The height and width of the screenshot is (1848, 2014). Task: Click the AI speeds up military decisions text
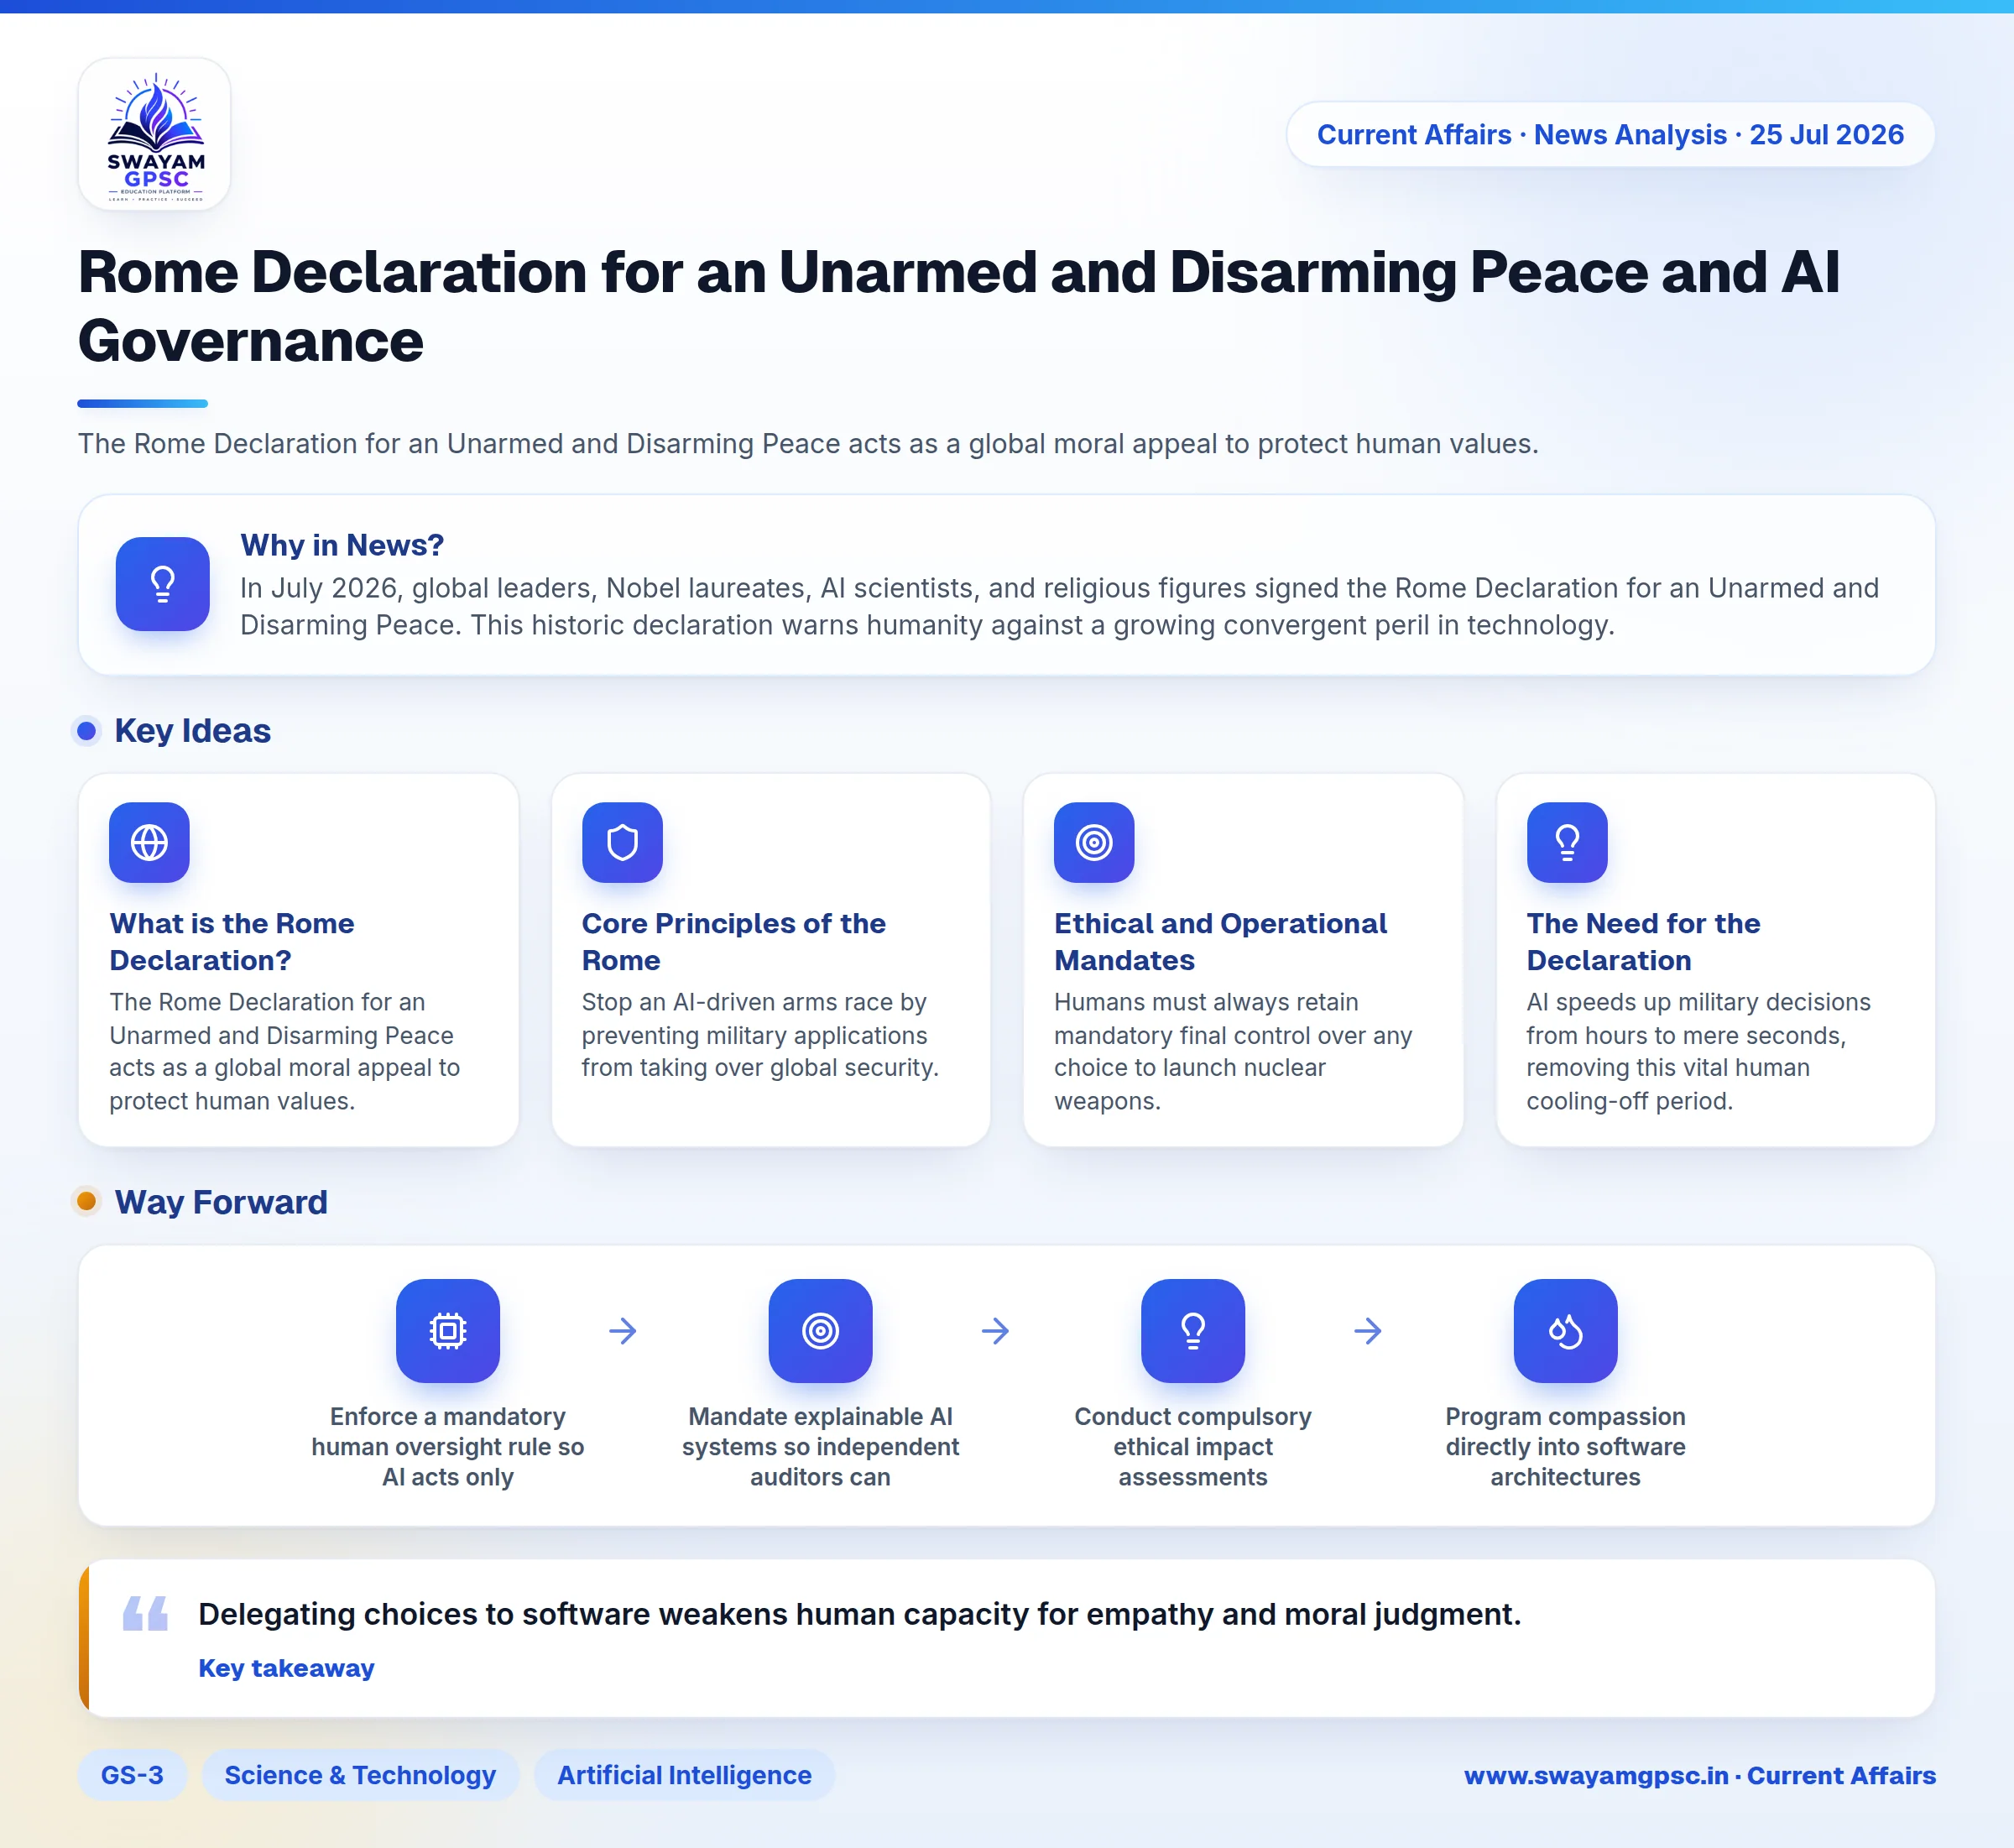(1698, 1051)
